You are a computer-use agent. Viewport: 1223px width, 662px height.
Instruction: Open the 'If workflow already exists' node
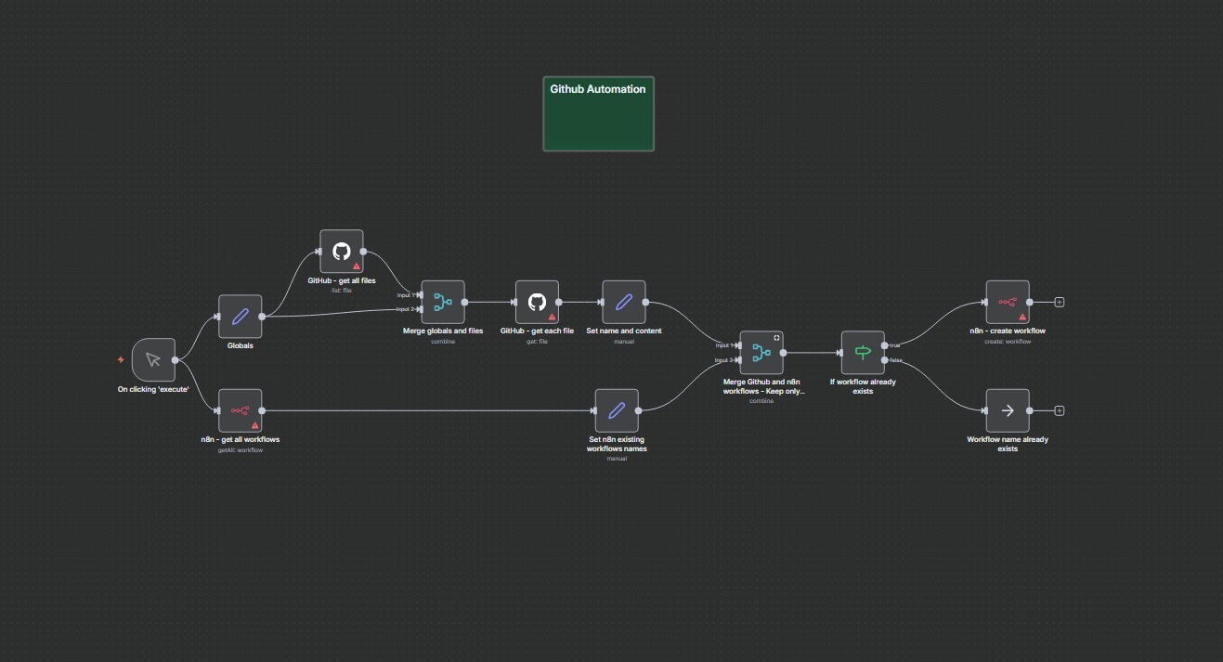click(863, 353)
